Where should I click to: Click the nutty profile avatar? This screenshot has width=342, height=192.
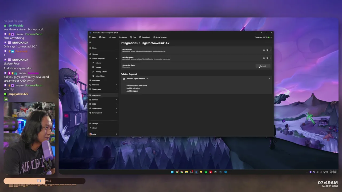pyautogui.click(x=90, y=134)
